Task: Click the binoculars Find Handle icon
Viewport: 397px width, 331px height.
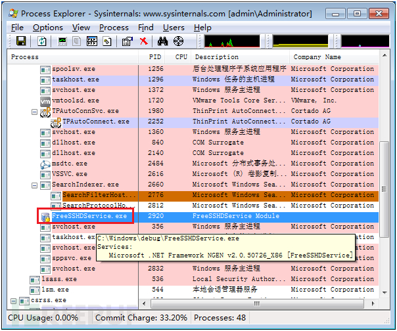Action: (162, 41)
